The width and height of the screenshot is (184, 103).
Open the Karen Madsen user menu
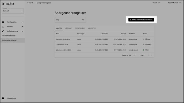[x=174, y=3]
